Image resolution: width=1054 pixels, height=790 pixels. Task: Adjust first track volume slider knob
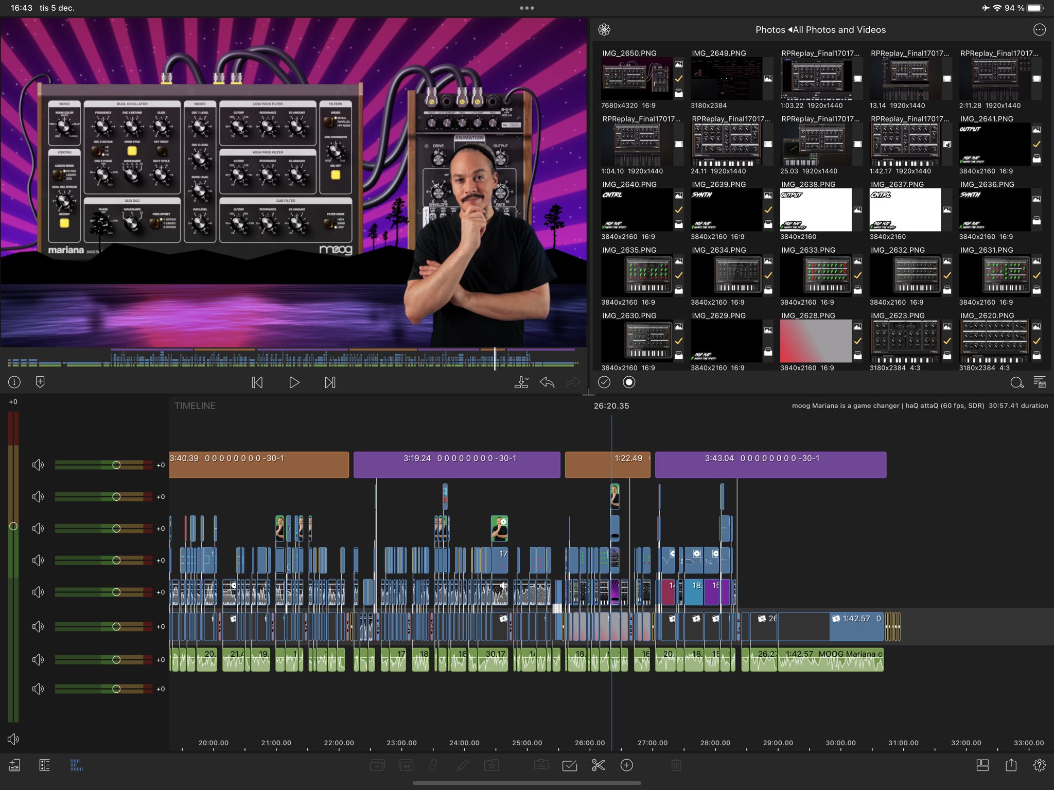(116, 465)
